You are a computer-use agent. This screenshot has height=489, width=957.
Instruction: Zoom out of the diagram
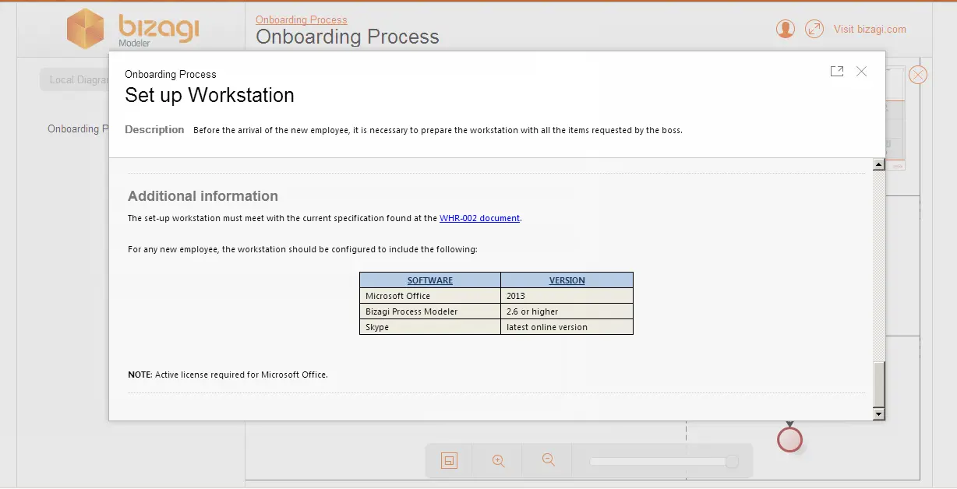(x=549, y=461)
